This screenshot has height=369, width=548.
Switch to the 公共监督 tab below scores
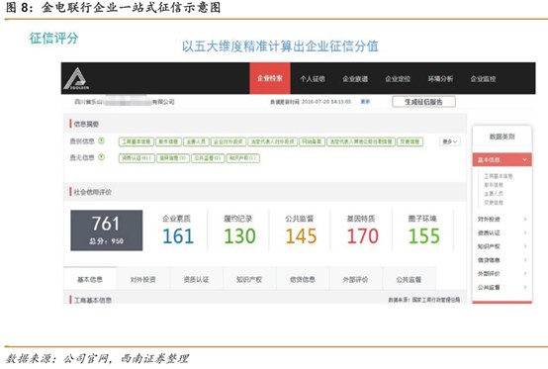coord(409,279)
